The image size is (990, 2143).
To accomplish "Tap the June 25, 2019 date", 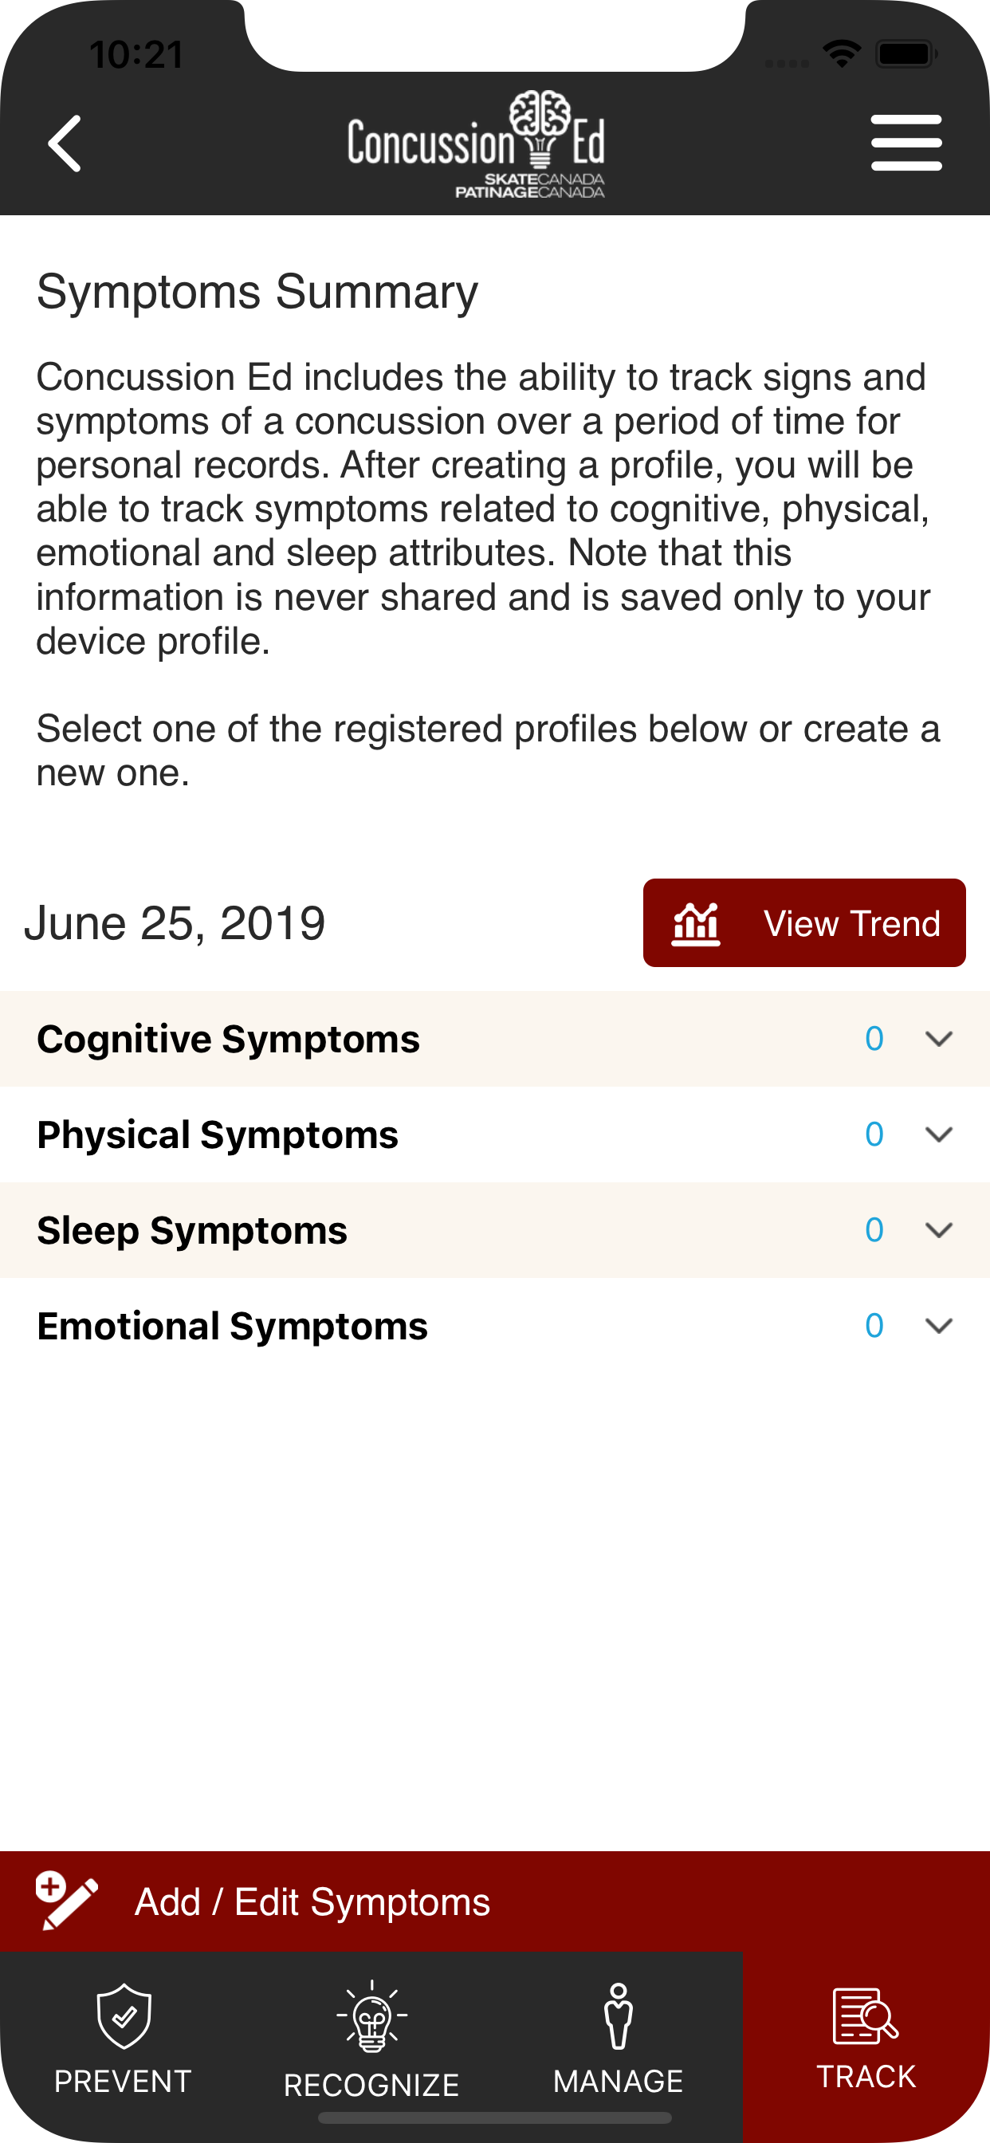I will tap(175, 923).
